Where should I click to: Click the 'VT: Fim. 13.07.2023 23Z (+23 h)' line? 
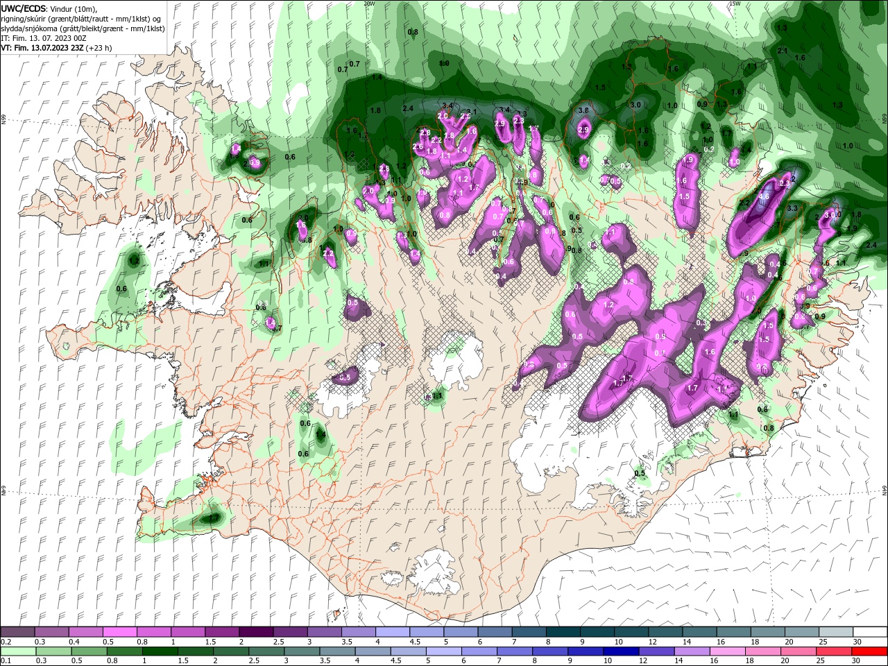[56, 48]
